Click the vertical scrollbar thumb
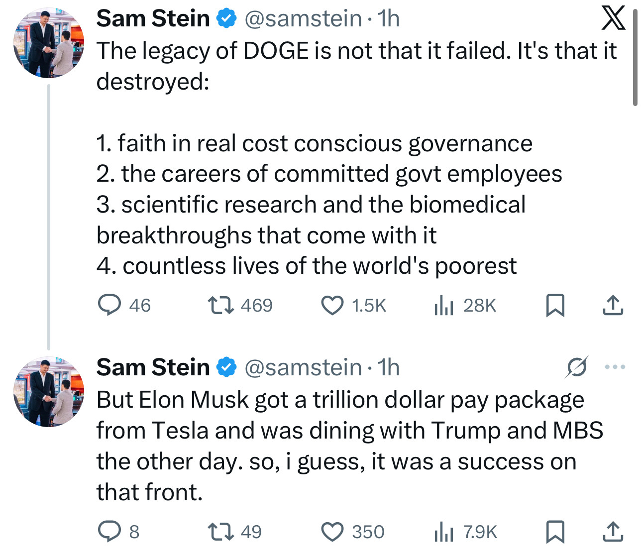The width and height of the screenshot is (642, 560). click(635, 57)
